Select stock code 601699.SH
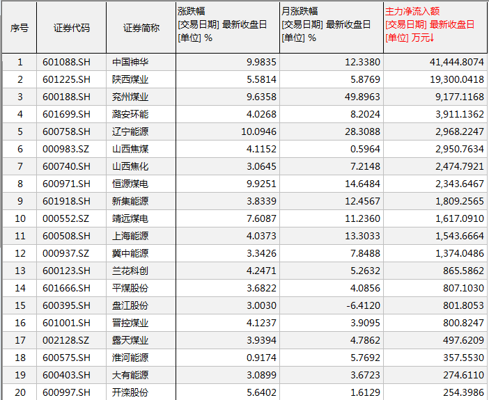Viewport: 489px width, 400px height. click(x=66, y=114)
